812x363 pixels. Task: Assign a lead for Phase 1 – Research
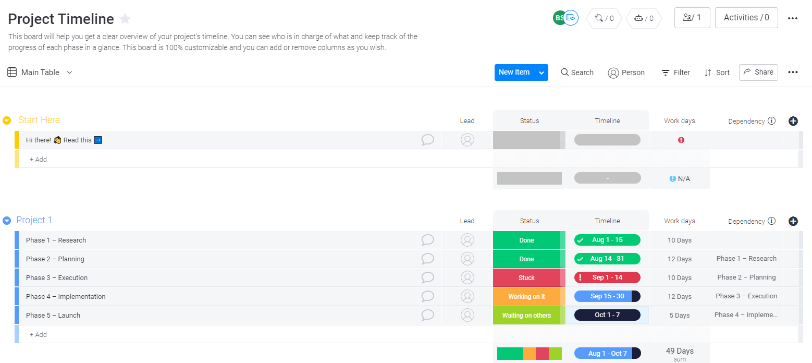[467, 240]
